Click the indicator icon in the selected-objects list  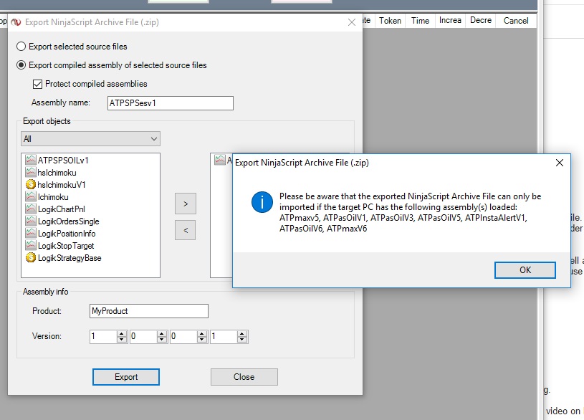click(x=220, y=161)
